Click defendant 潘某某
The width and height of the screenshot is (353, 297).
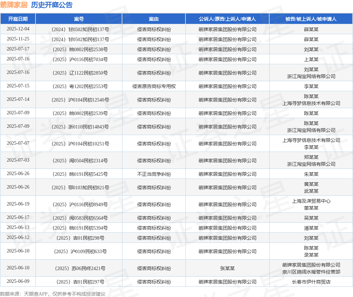pos(311,228)
